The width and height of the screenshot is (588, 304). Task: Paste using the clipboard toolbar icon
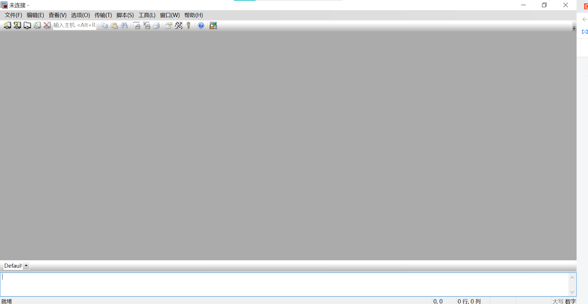(x=114, y=25)
